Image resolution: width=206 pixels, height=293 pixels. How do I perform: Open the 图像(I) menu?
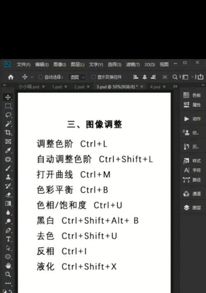click(60, 64)
